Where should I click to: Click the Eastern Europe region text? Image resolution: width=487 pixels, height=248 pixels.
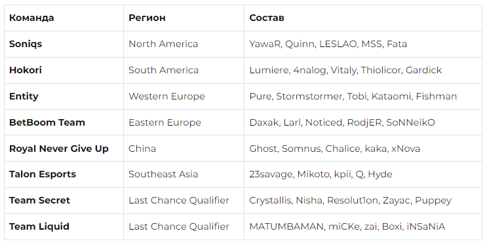point(165,122)
